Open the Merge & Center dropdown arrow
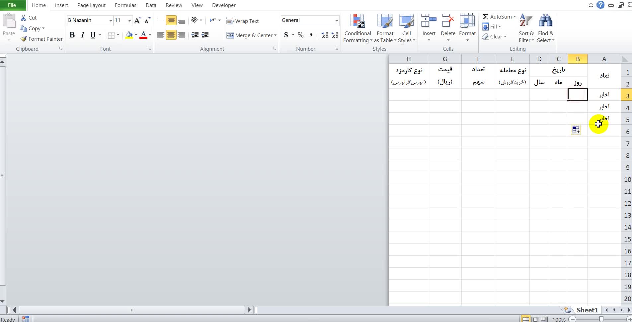Screen dimensions: 632x322 [x=275, y=35]
